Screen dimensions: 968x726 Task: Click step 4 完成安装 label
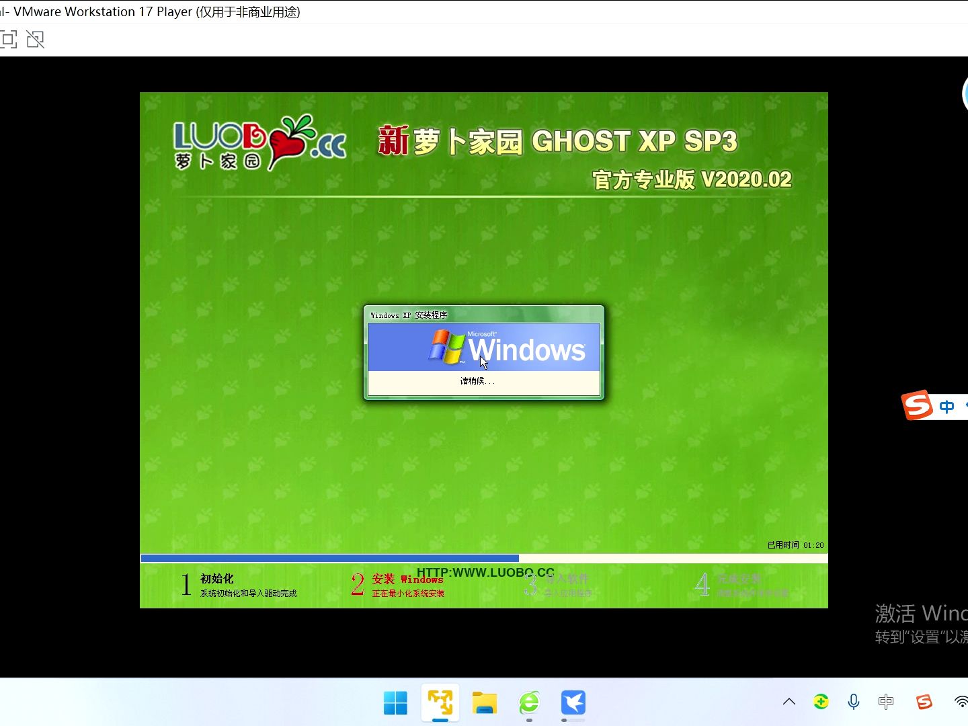739,579
